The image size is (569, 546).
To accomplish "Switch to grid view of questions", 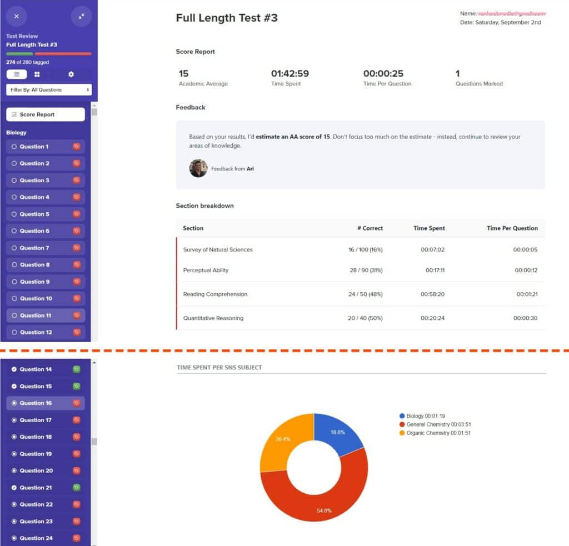I will 37,74.
